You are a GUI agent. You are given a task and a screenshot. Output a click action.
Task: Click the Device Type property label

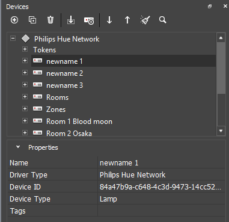pyautogui.click(x=30, y=199)
